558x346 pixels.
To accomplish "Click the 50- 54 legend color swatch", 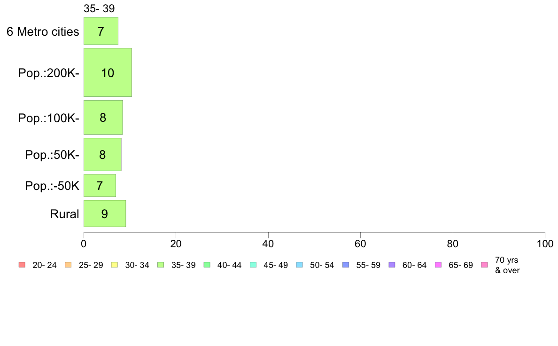I will click(x=300, y=265).
